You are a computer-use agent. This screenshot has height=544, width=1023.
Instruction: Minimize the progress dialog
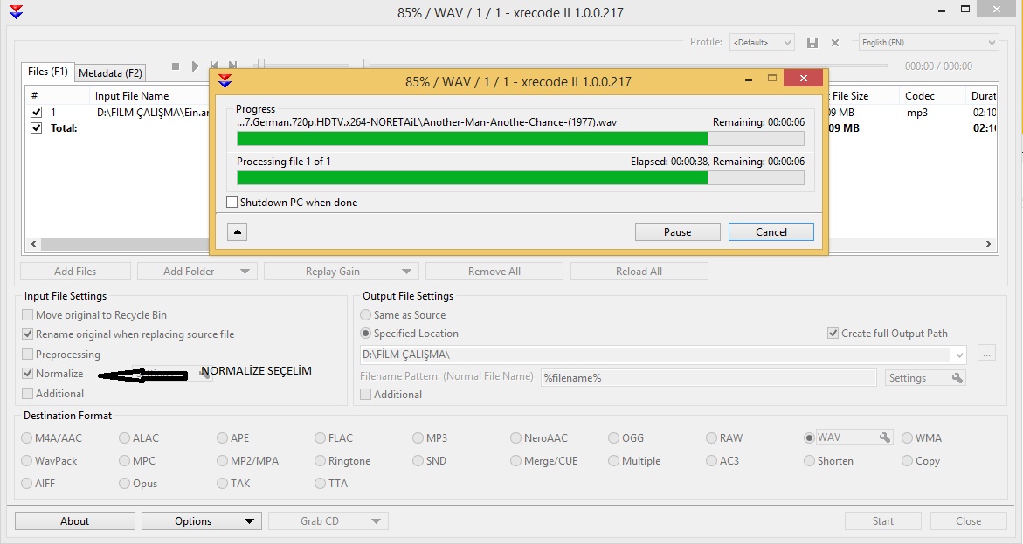tap(749, 79)
